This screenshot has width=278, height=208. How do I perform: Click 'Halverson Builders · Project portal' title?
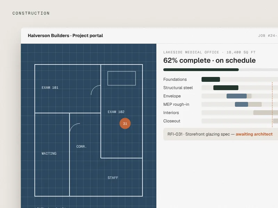click(65, 36)
